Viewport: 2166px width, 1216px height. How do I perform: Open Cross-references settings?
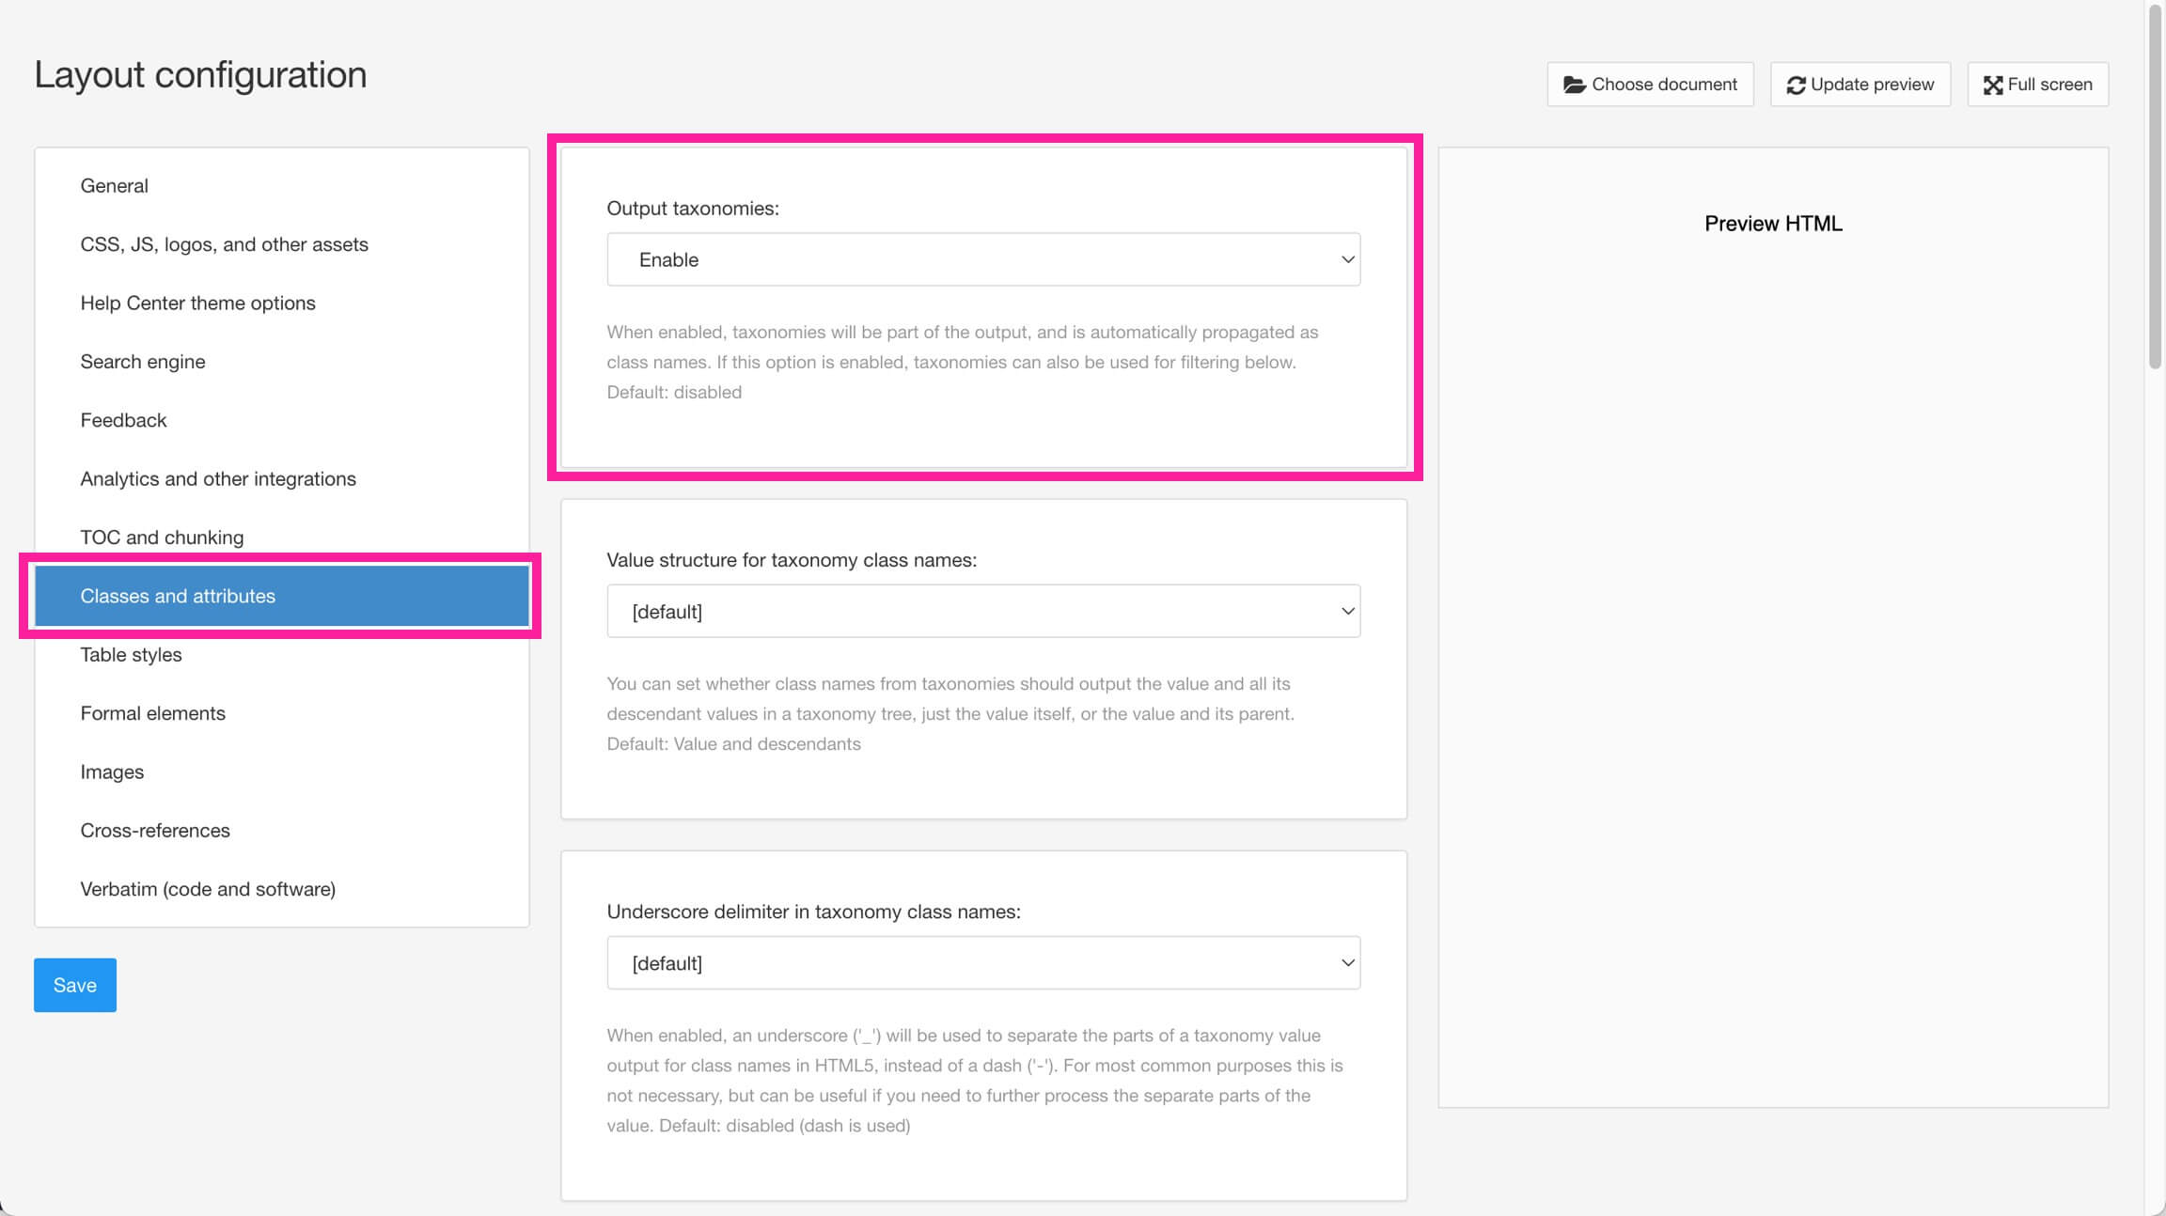click(x=154, y=830)
